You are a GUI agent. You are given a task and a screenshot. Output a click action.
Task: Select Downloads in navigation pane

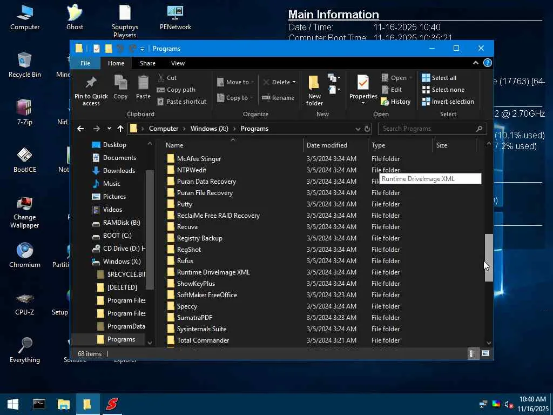point(119,170)
